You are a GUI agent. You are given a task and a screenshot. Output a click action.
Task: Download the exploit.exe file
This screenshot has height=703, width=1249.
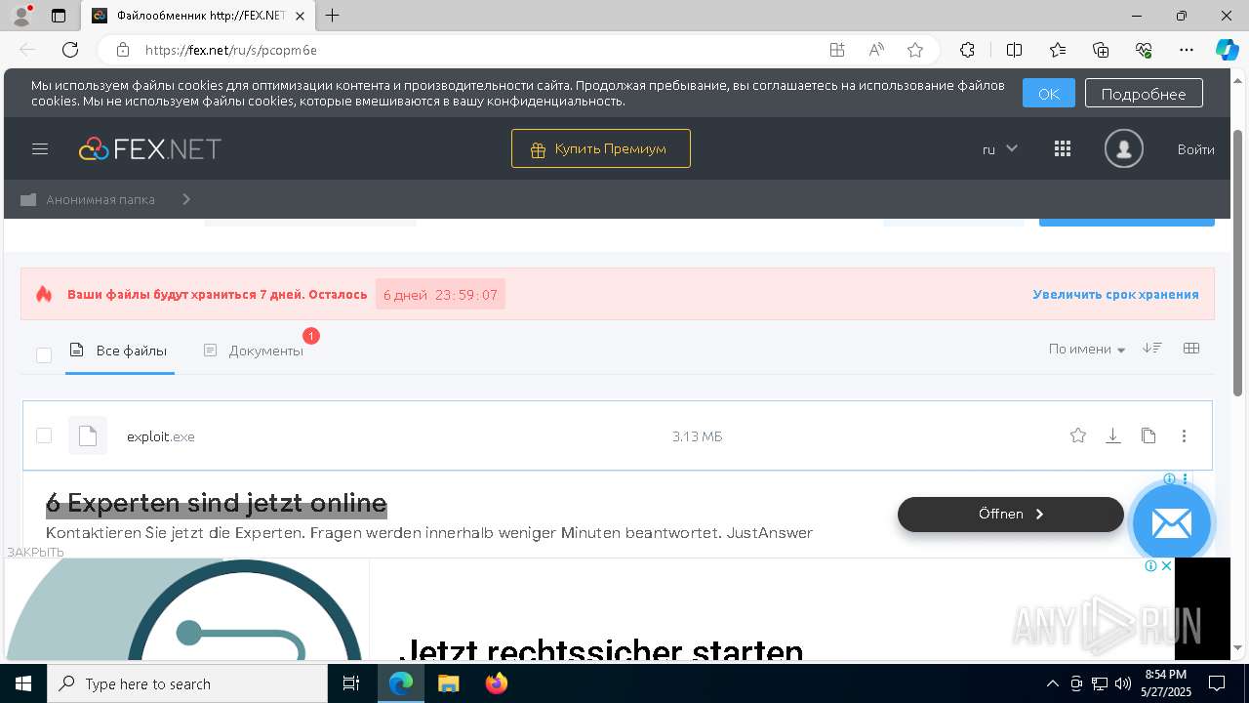click(x=1112, y=435)
